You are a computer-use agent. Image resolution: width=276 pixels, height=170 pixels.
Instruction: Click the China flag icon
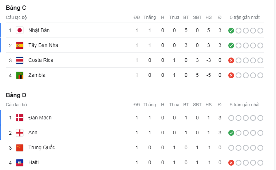pos(20,148)
